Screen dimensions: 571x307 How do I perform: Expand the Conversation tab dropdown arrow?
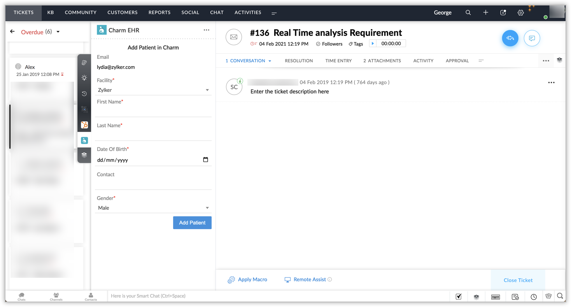pyautogui.click(x=270, y=61)
